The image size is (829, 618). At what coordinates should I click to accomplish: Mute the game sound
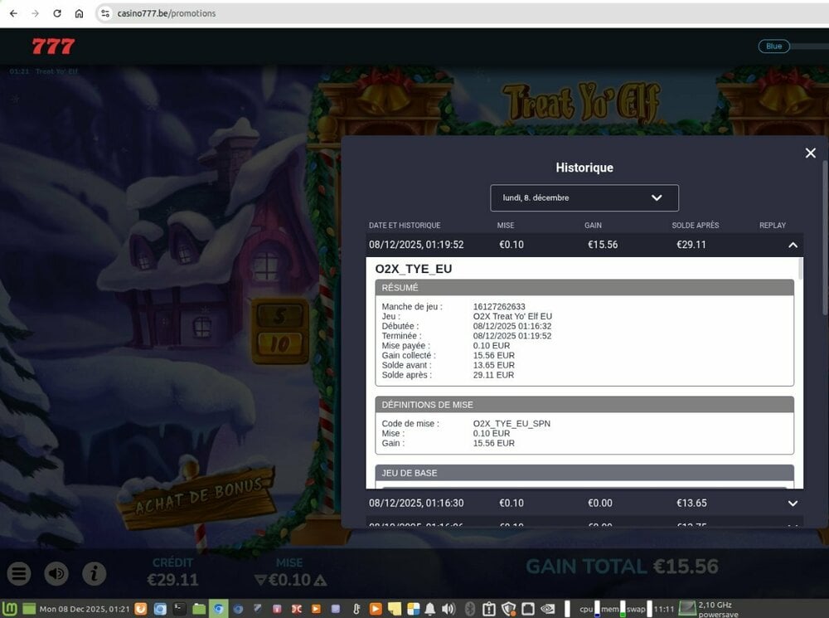[56, 573]
